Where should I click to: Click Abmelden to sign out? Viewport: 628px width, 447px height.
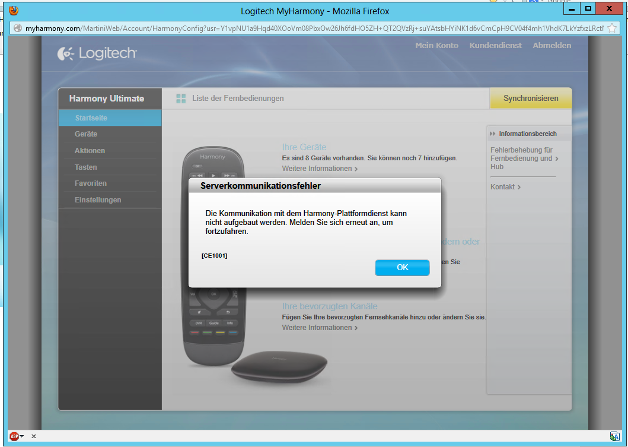tap(552, 45)
